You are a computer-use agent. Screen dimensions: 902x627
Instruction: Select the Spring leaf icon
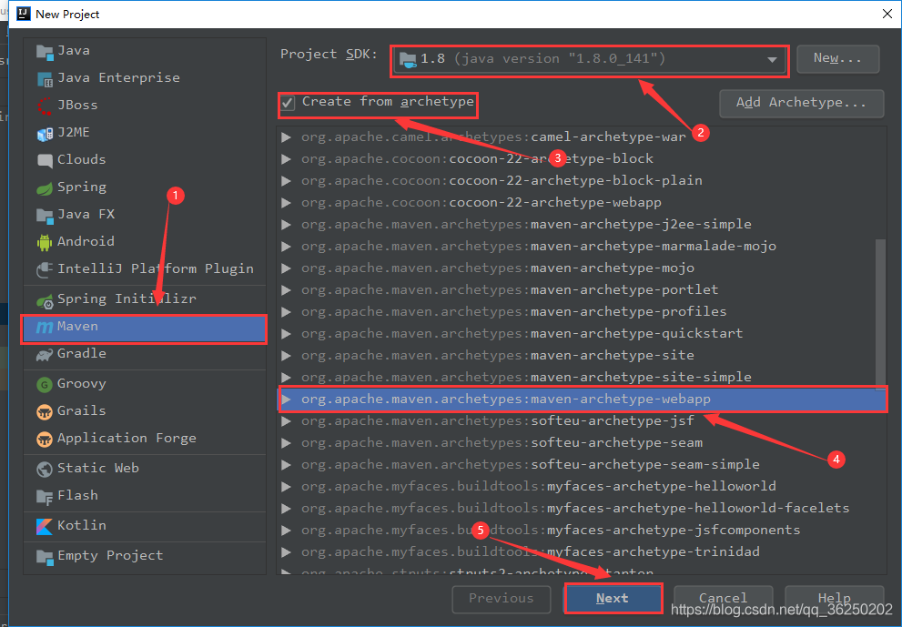coord(45,188)
